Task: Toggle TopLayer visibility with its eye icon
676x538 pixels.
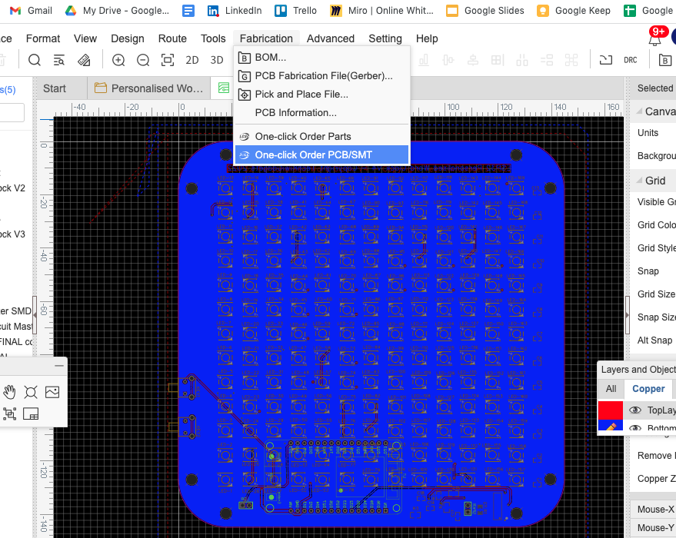Action: click(634, 410)
